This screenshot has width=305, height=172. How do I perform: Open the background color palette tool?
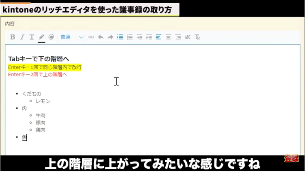[x=51, y=37]
